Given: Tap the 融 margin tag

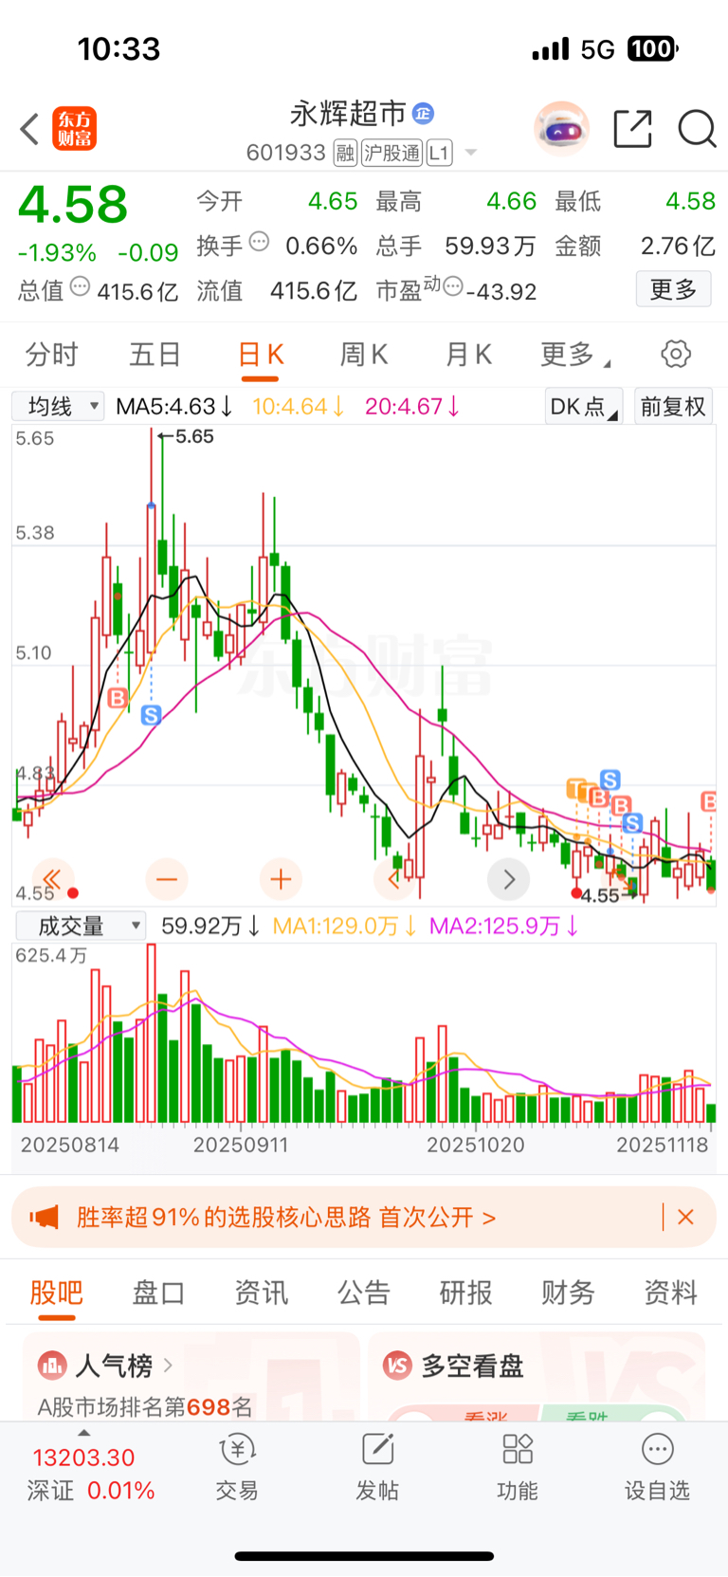Looking at the screenshot, I should click(x=346, y=153).
